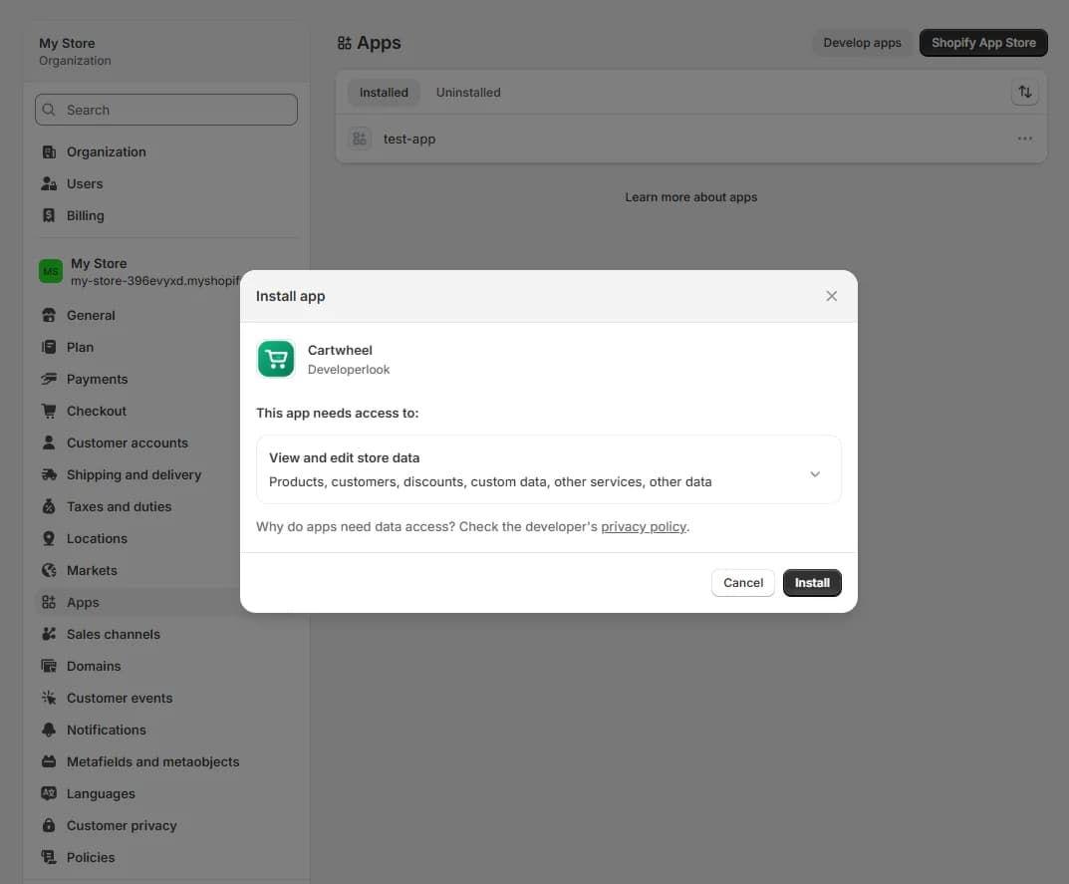1069x884 pixels.
Task: Click the Payments hand icon
Action: 49,379
